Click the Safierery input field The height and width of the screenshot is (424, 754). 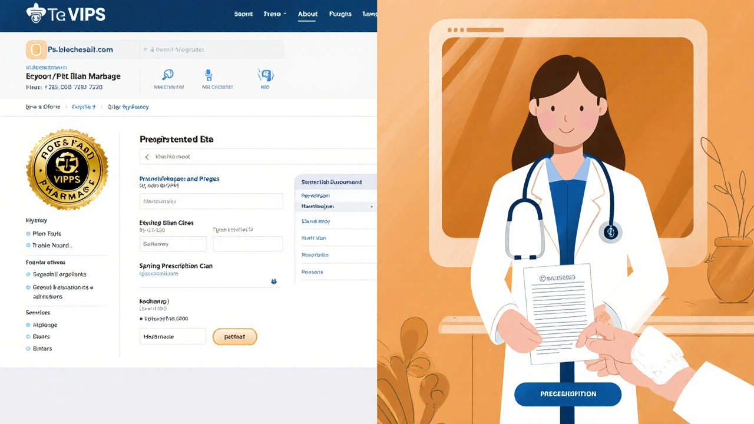[x=173, y=244]
